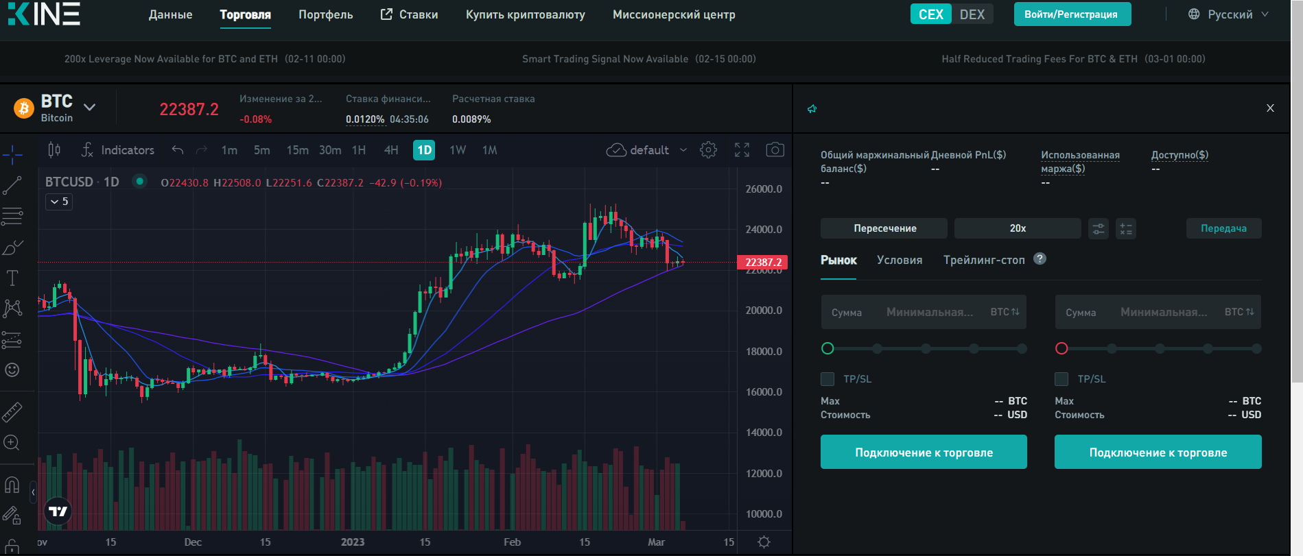This screenshot has width=1303, height=556.
Task: Change the candlestick chart style
Action: pyautogui.click(x=54, y=150)
